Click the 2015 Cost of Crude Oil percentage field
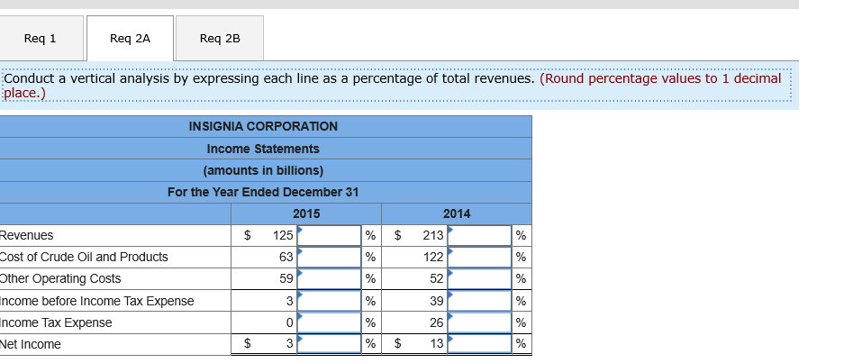Screen dimensions: 844x363 pyautogui.click(x=329, y=257)
